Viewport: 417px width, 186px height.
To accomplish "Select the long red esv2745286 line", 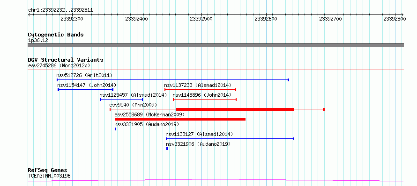I will tap(216, 70).
